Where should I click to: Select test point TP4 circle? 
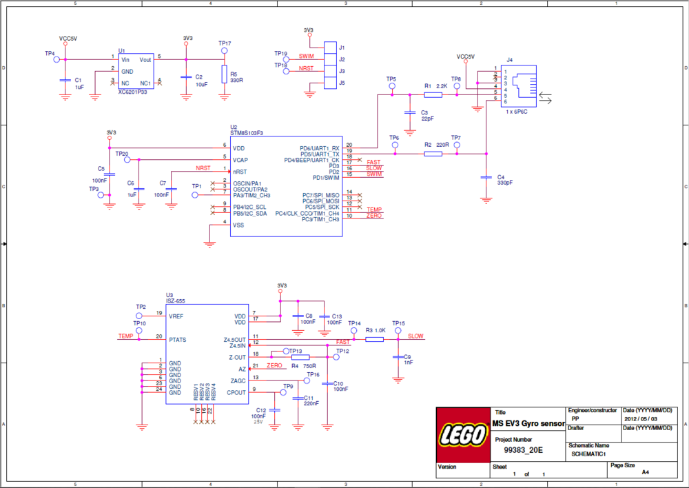point(54,60)
